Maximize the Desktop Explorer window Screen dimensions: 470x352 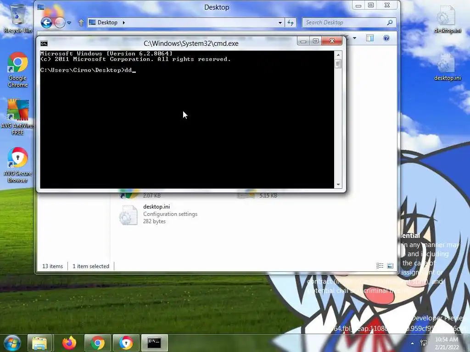pos(371,5)
